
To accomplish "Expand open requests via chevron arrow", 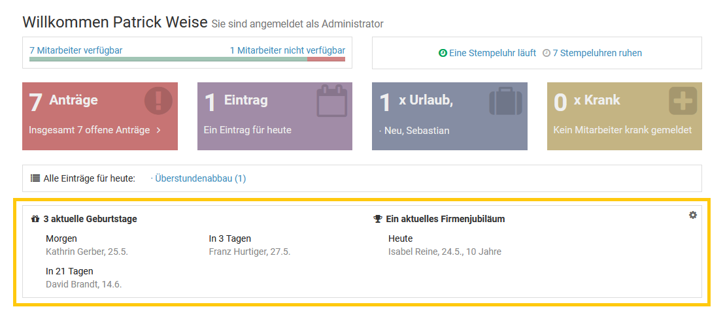I will tap(158, 130).
